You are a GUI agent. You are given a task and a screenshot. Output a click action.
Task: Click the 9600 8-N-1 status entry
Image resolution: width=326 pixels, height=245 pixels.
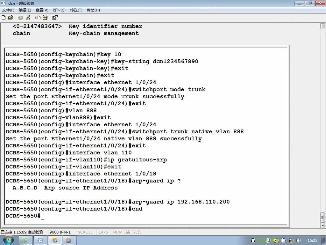point(60,232)
